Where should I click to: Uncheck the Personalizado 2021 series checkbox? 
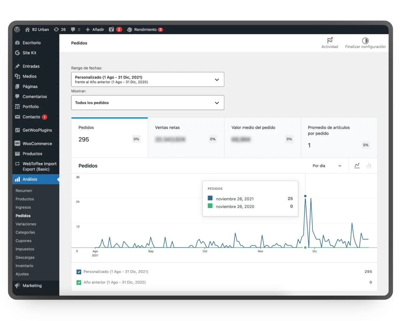[x=79, y=272]
